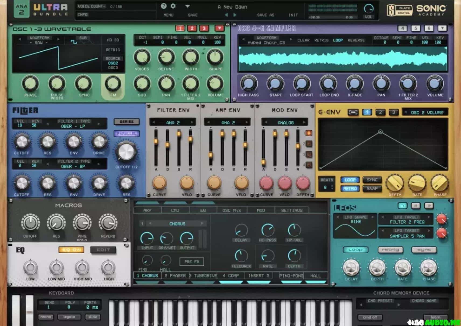Select the next Filter 1 type after OBER - LP
461x326 pixels.
(99, 124)
